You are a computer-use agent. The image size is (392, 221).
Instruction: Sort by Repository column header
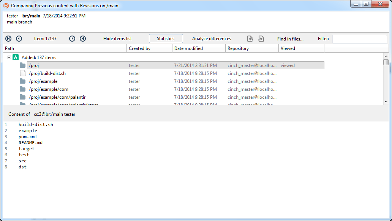click(x=252, y=48)
